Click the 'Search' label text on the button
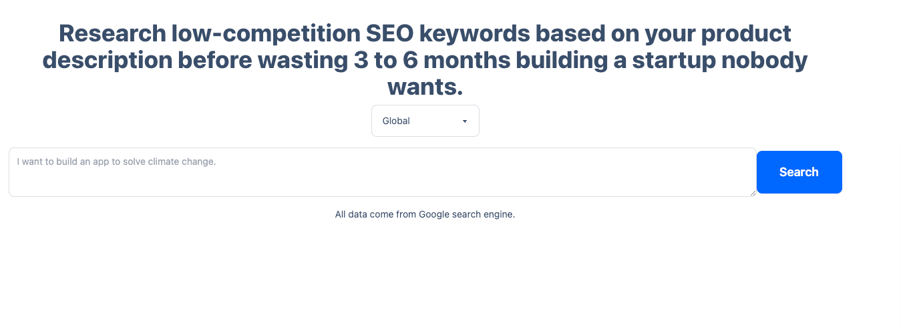Image resolution: width=901 pixels, height=329 pixels. (x=799, y=172)
